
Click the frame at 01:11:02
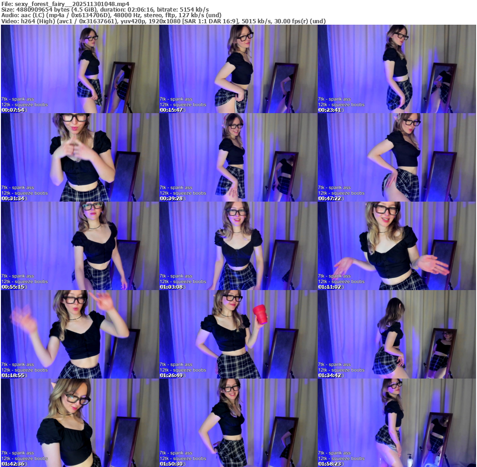tap(397, 246)
